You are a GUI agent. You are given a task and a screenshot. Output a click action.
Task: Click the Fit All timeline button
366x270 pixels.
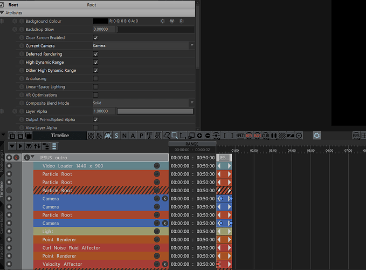click(149, 136)
